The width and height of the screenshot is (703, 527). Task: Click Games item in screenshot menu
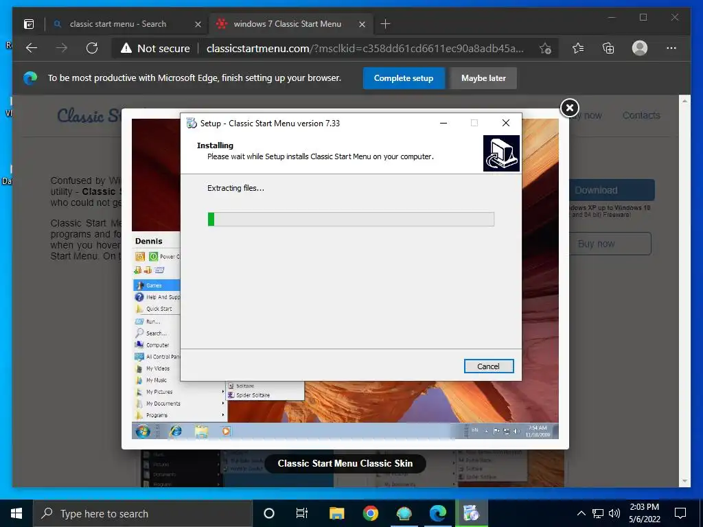(157, 285)
